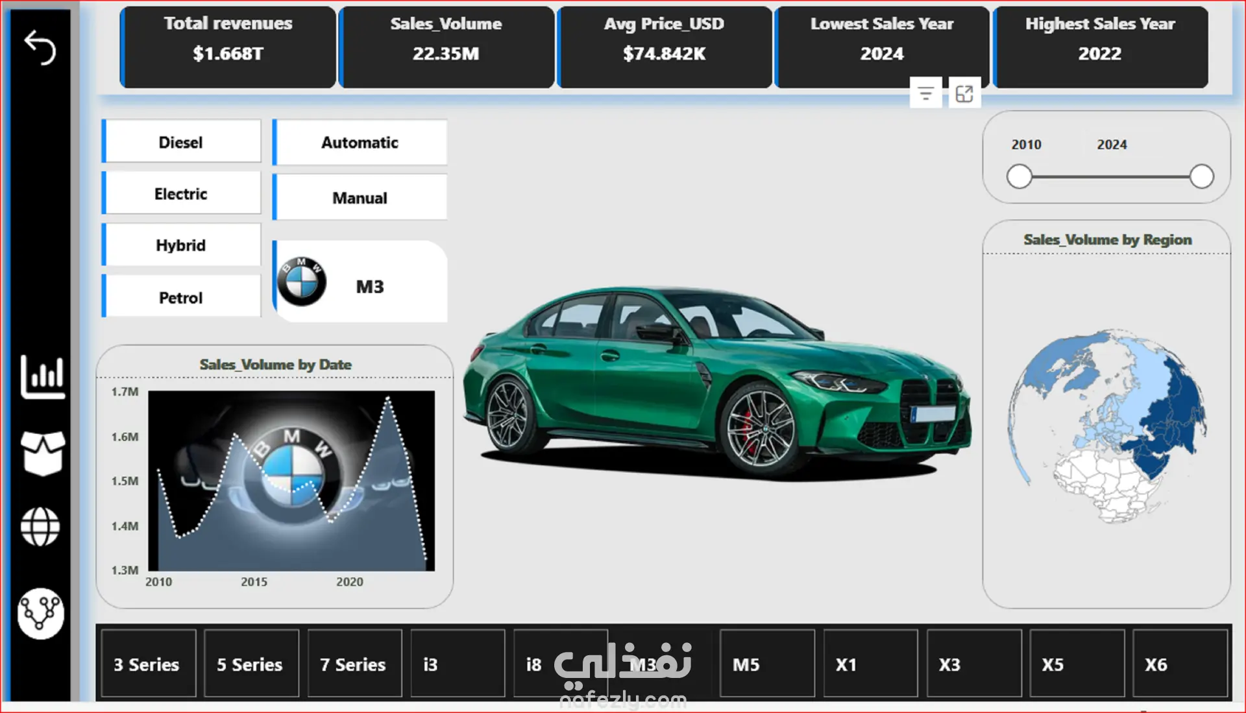Open focus mode icon on visual
Screen dimensions: 1246x713
[964, 94]
